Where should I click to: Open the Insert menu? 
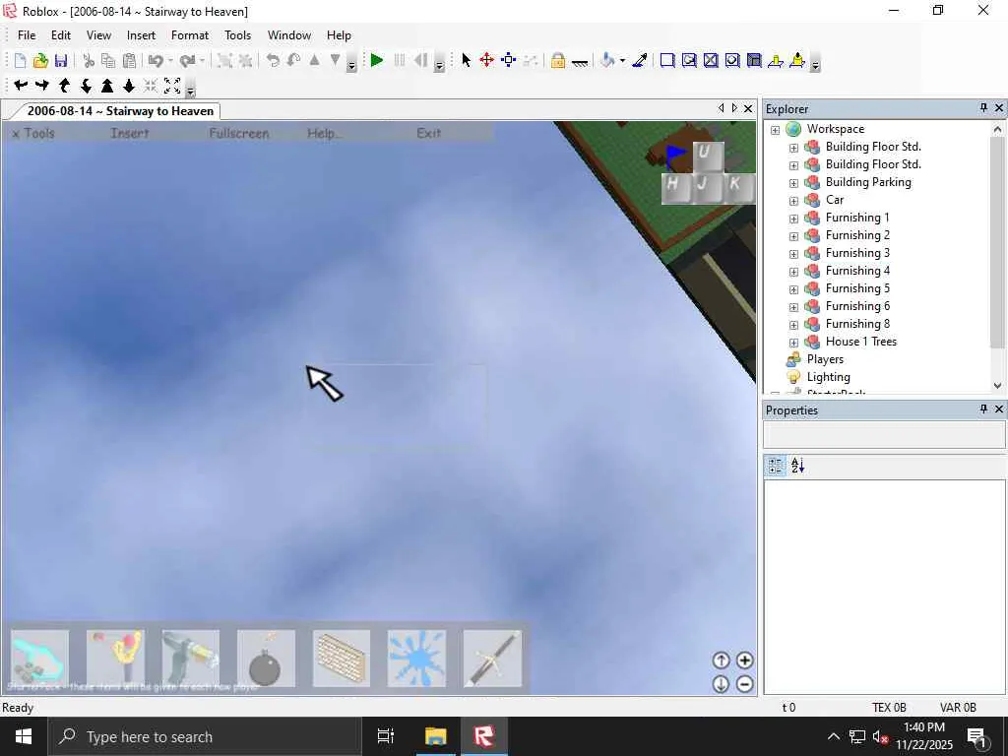pos(141,35)
